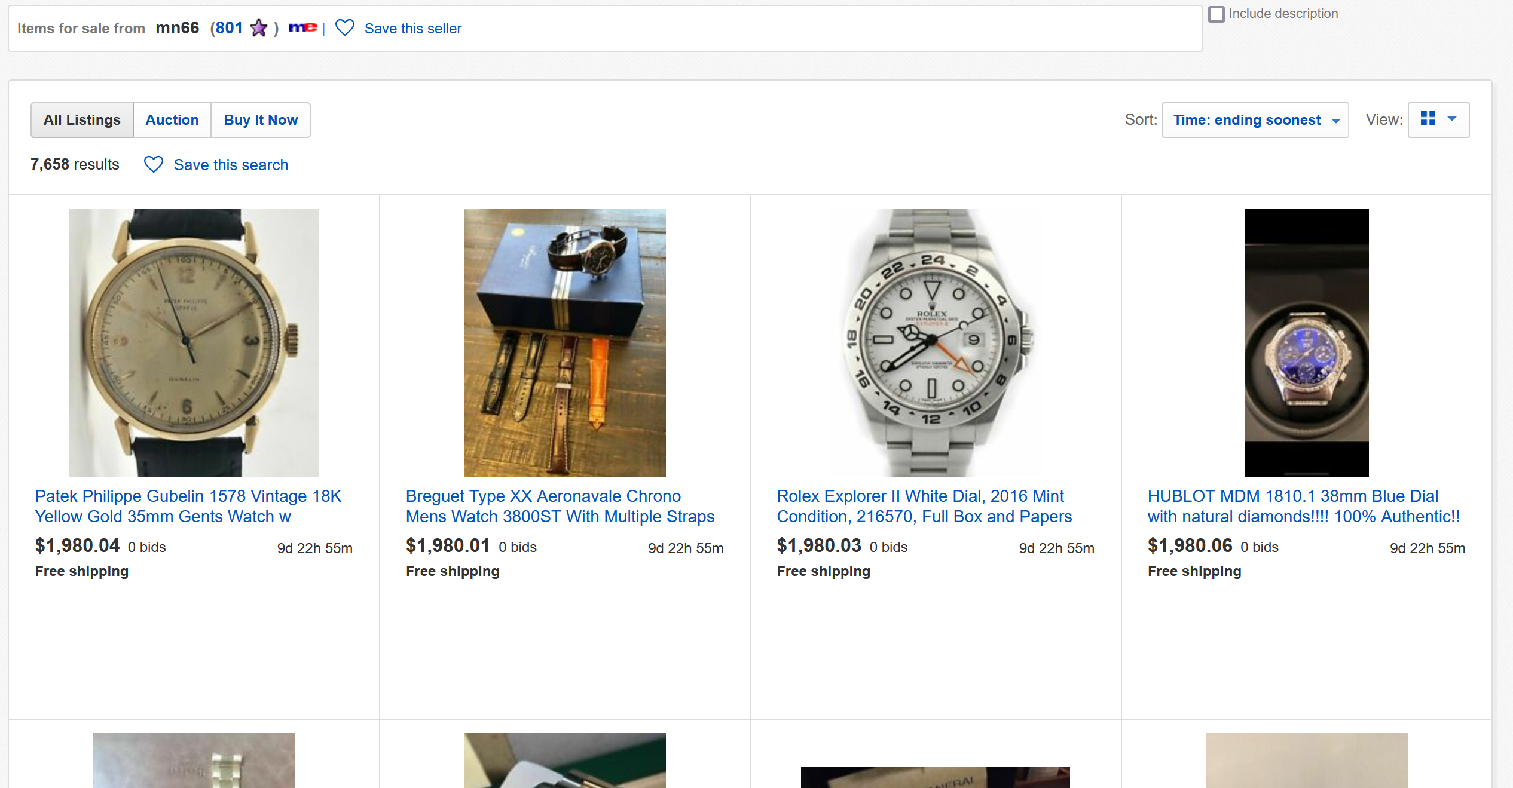The image size is (1513, 788).
Task: Click the Hublot blue dial watch thumbnail
Action: (x=1306, y=342)
